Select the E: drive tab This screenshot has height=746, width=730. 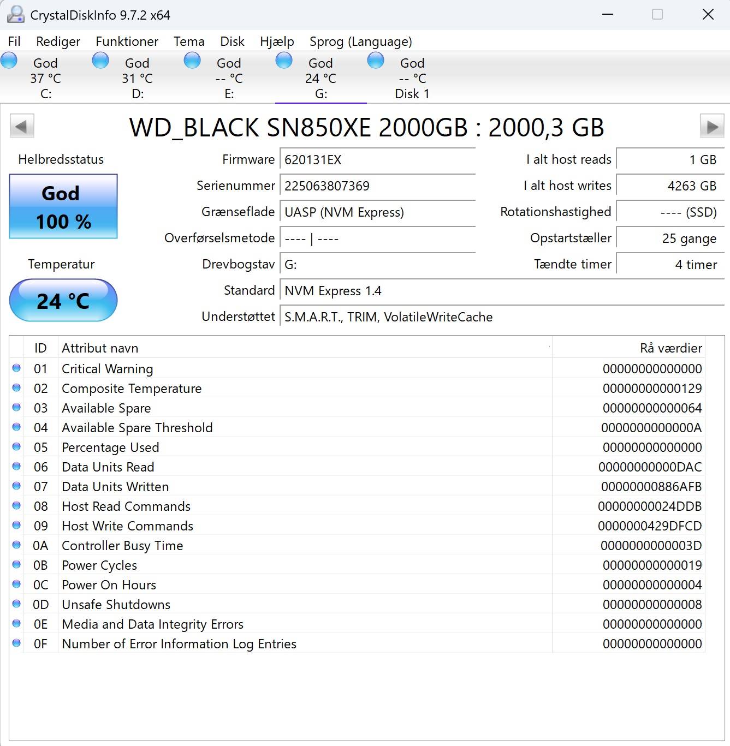(x=229, y=77)
